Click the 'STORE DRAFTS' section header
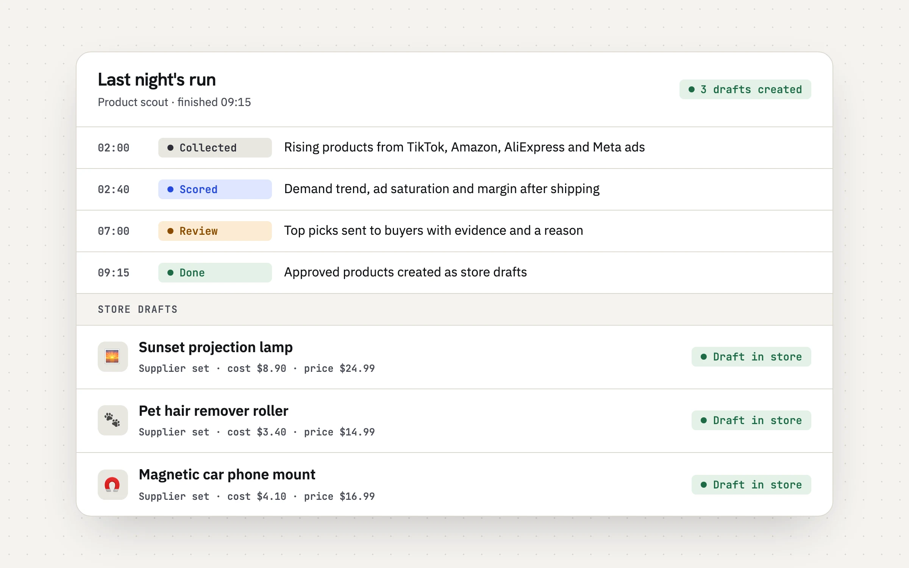The image size is (909, 568). (138, 309)
